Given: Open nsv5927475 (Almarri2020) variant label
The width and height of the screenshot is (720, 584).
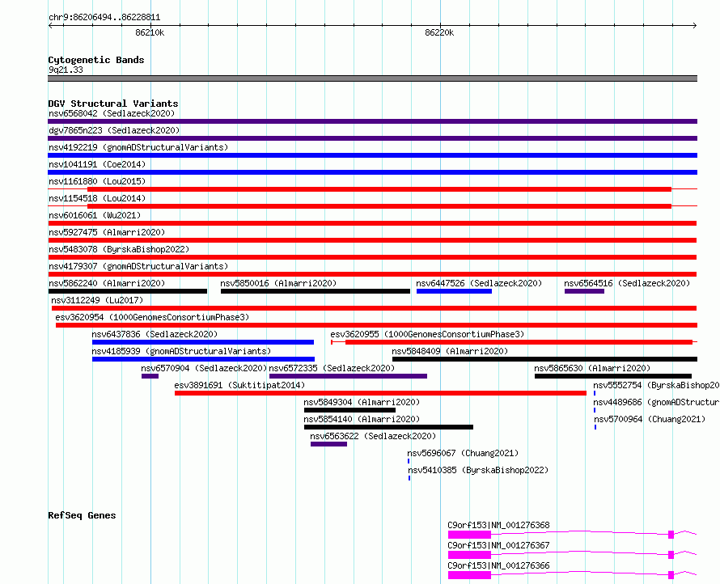Looking at the screenshot, I should (107, 232).
